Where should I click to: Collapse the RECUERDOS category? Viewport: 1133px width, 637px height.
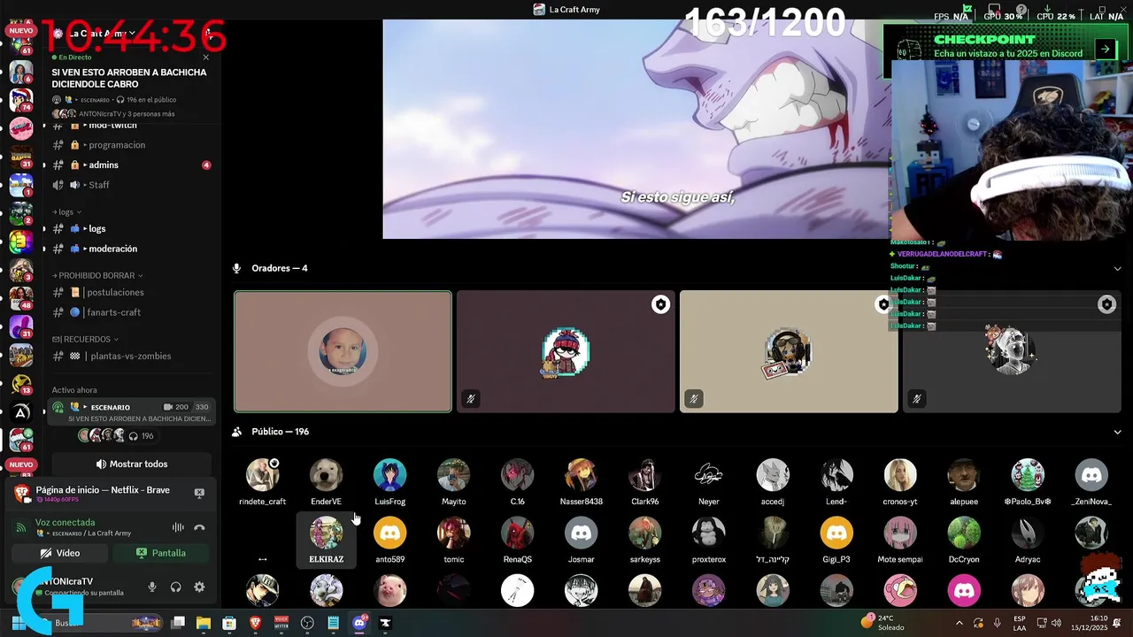pos(85,339)
